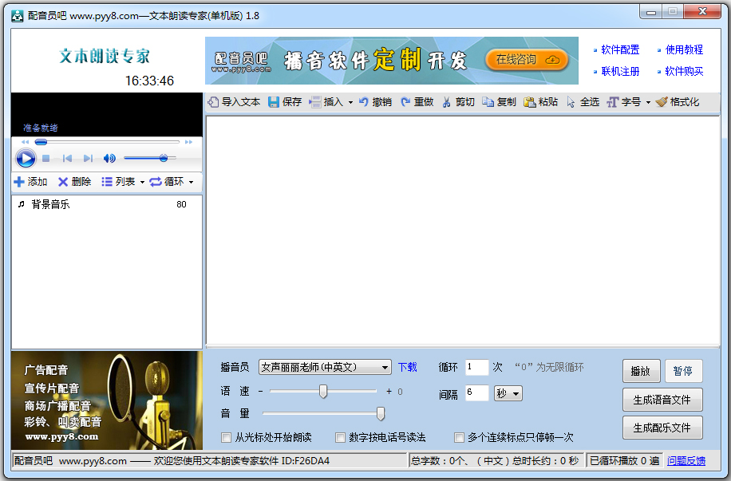Open the 使用教程 tutorial link
Screen dimensions: 731x481
[x=684, y=50]
